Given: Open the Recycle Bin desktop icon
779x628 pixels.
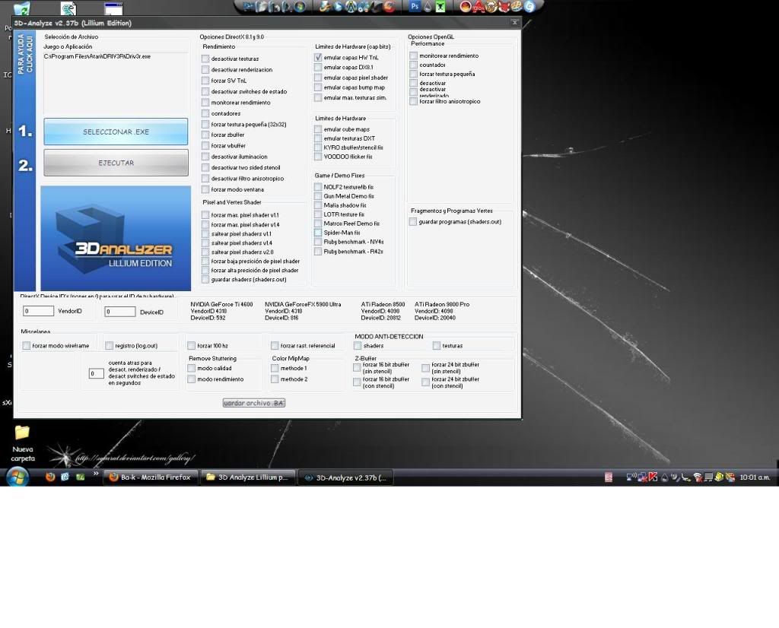Looking at the screenshot, I should 22,8.
